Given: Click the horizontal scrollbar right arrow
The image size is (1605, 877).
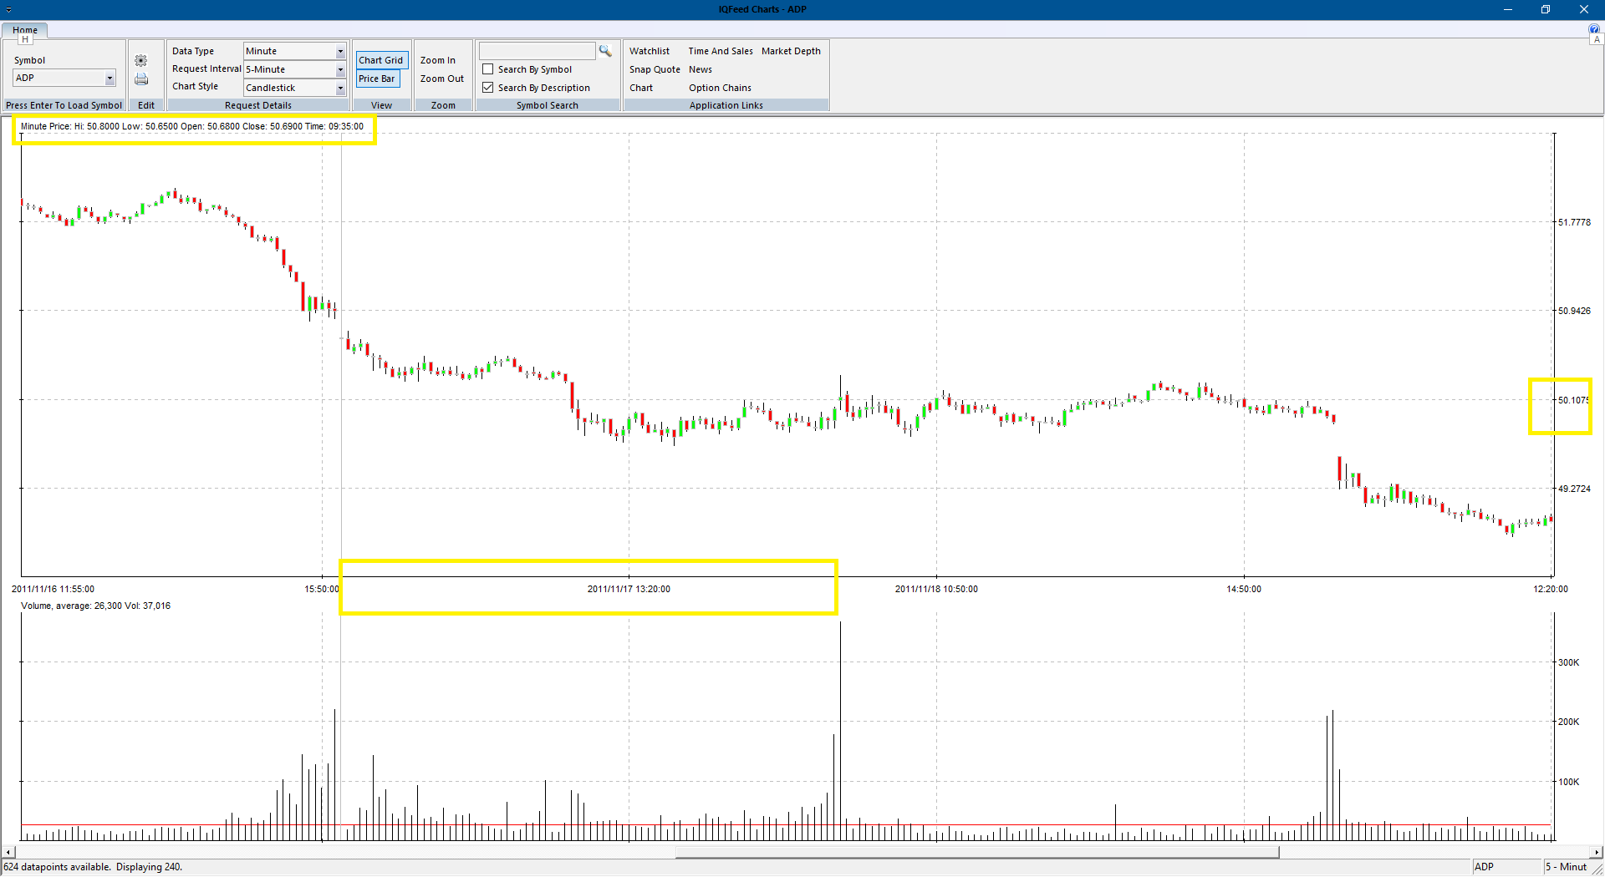Looking at the screenshot, I should coord(1597,853).
